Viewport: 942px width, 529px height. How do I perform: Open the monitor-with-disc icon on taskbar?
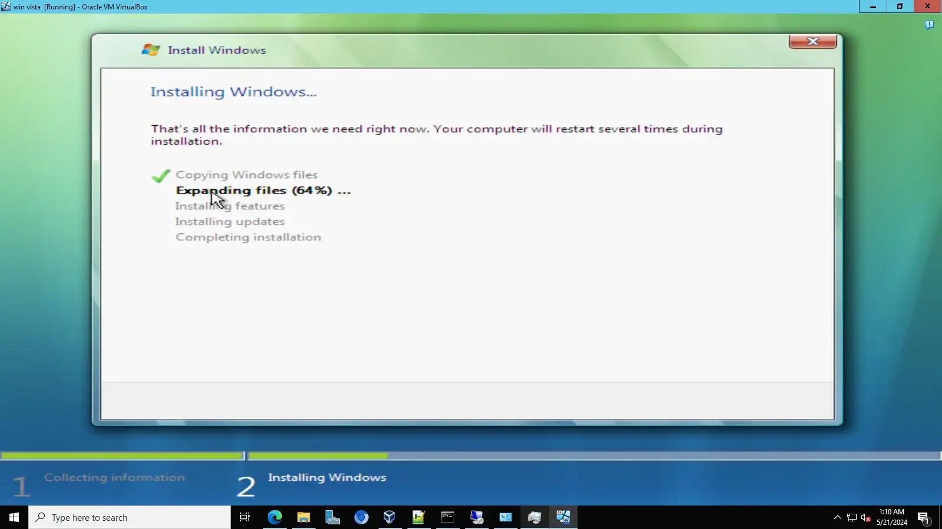pos(477,517)
